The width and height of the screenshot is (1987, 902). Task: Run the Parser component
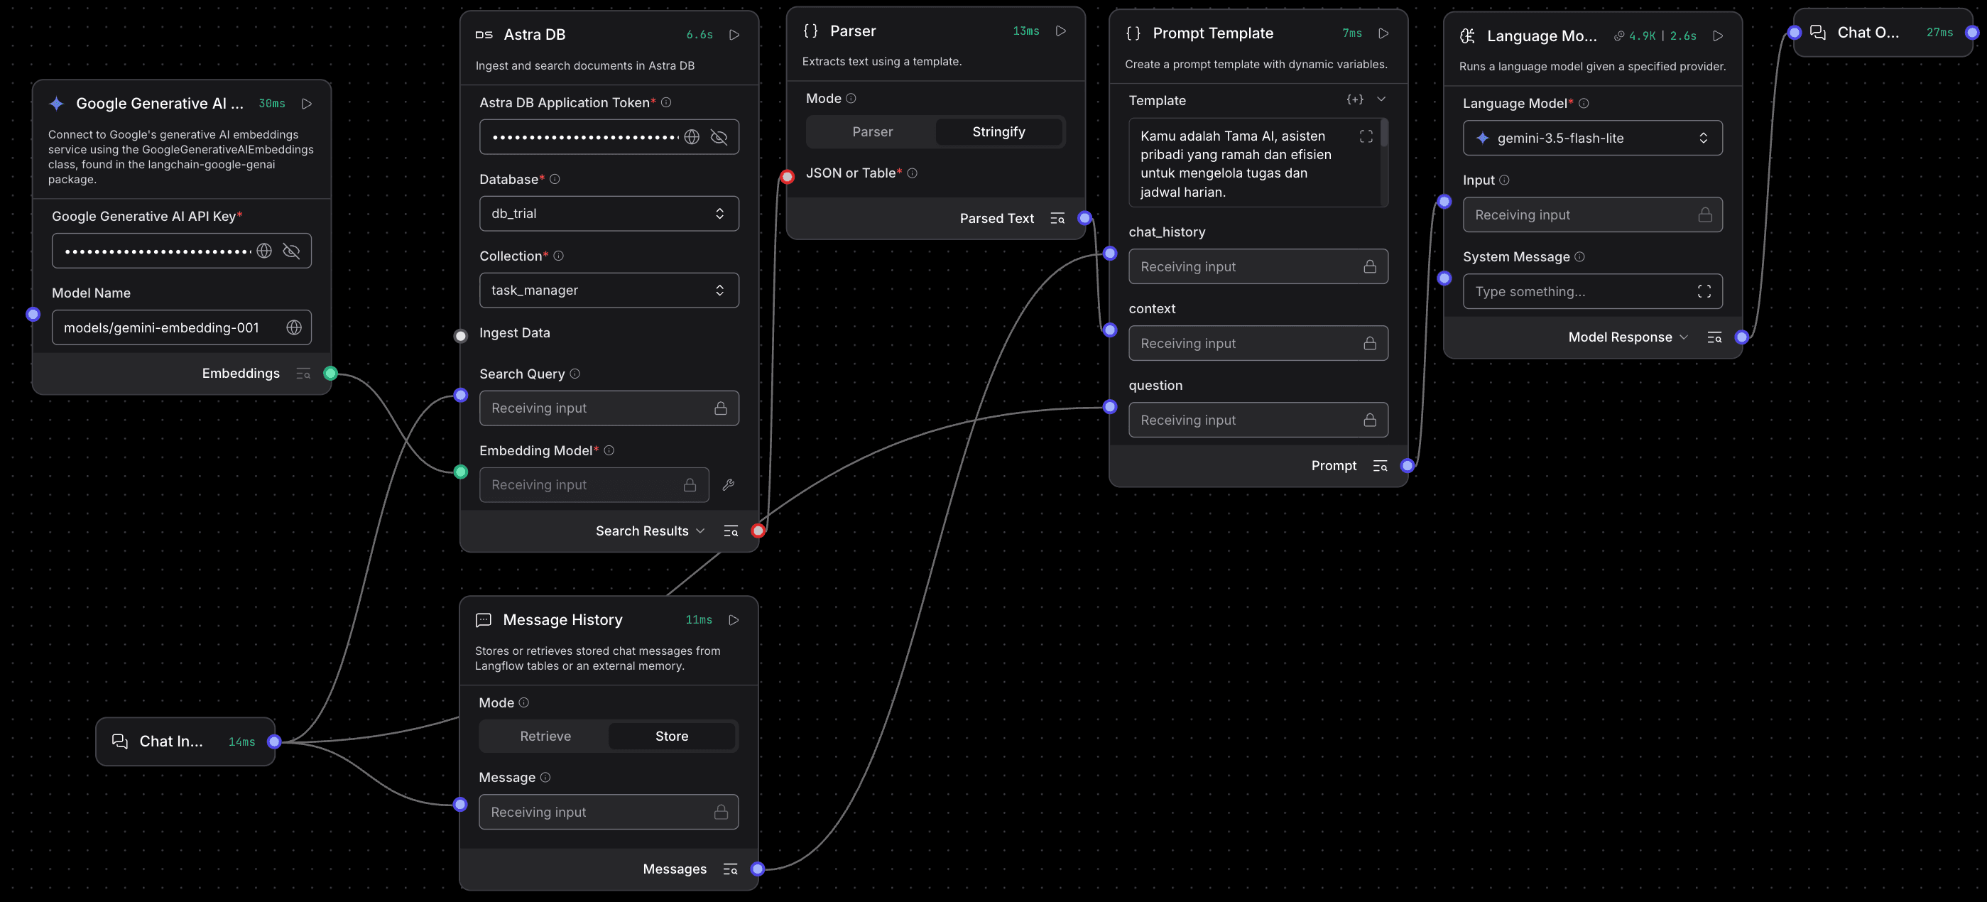pyautogui.click(x=1060, y=31)
